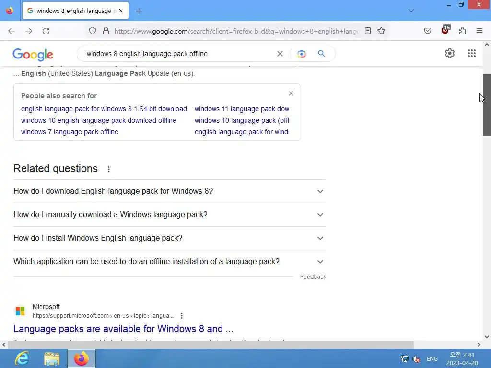Open 'windows 7 language pack offline' suggestion
The image size is (491, 368).
(x=70, y=132)
